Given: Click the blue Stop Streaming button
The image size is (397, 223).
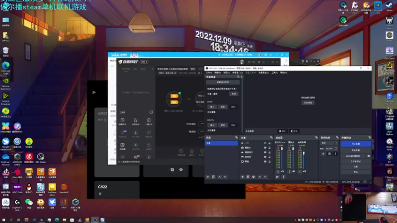Looking at the screenshot, I should click(x=355, y=144).
